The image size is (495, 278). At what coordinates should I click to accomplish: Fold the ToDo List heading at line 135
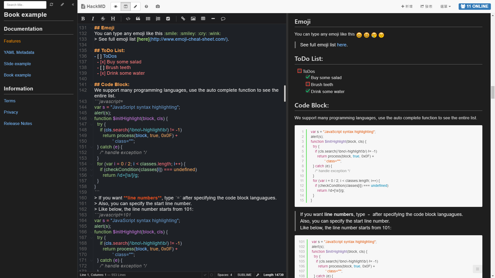(91, 50)
